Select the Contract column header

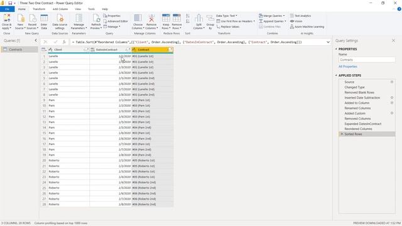coord(152,50)
